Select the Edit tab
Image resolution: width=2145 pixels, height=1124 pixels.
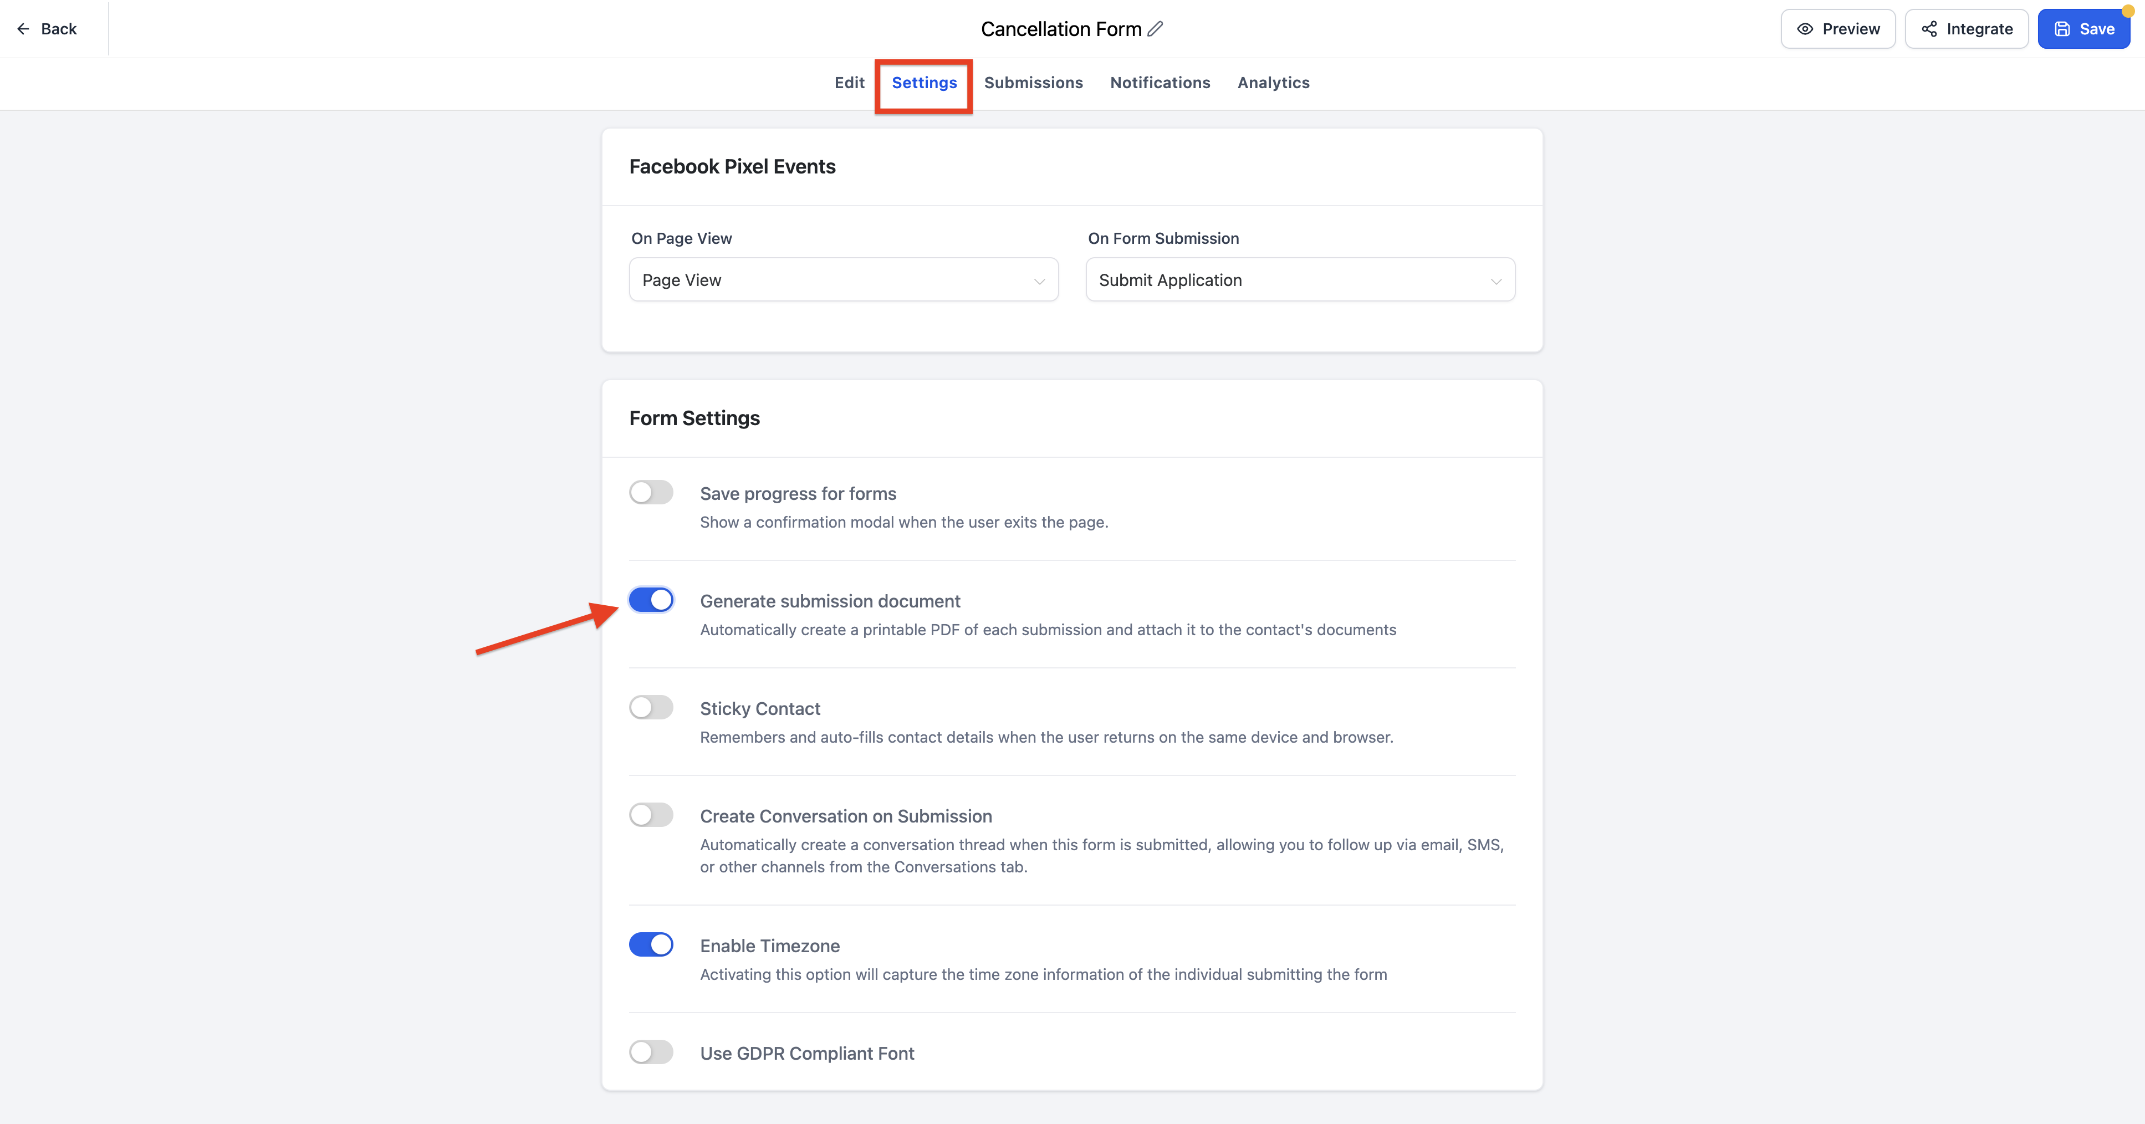849,83
